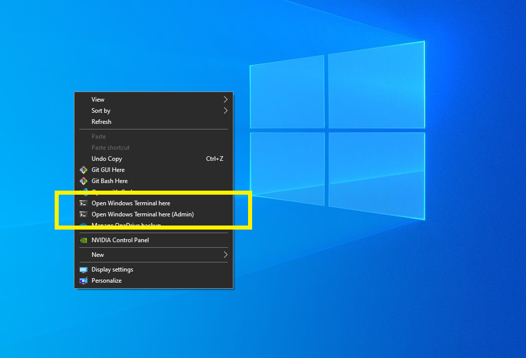526x358 pixels.
Task: Click the Git Bash Here icon
Action: 84,181
